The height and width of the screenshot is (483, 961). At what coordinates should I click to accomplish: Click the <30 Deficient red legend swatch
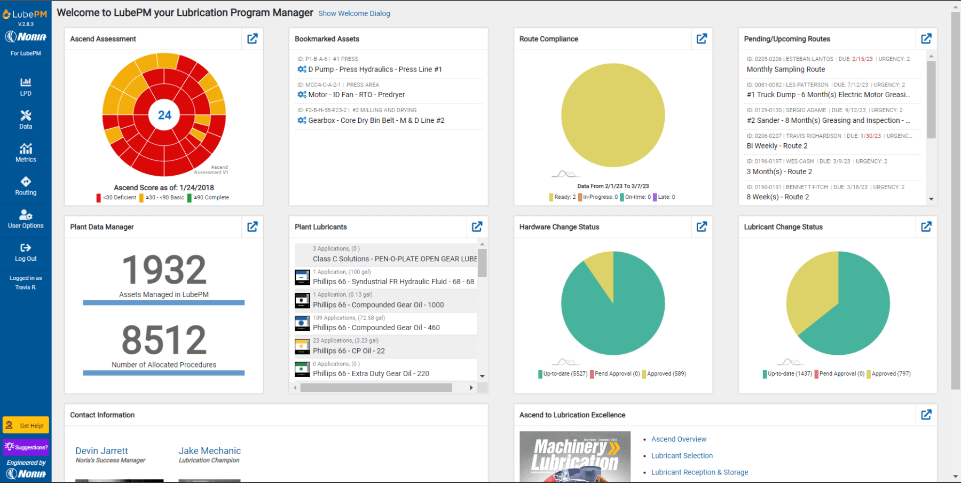(99, 198)
